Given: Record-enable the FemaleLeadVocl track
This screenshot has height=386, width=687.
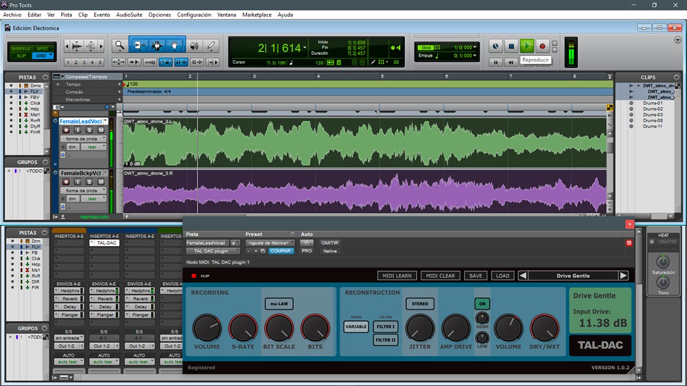Looking at the screenshot, I should (65, 130).
